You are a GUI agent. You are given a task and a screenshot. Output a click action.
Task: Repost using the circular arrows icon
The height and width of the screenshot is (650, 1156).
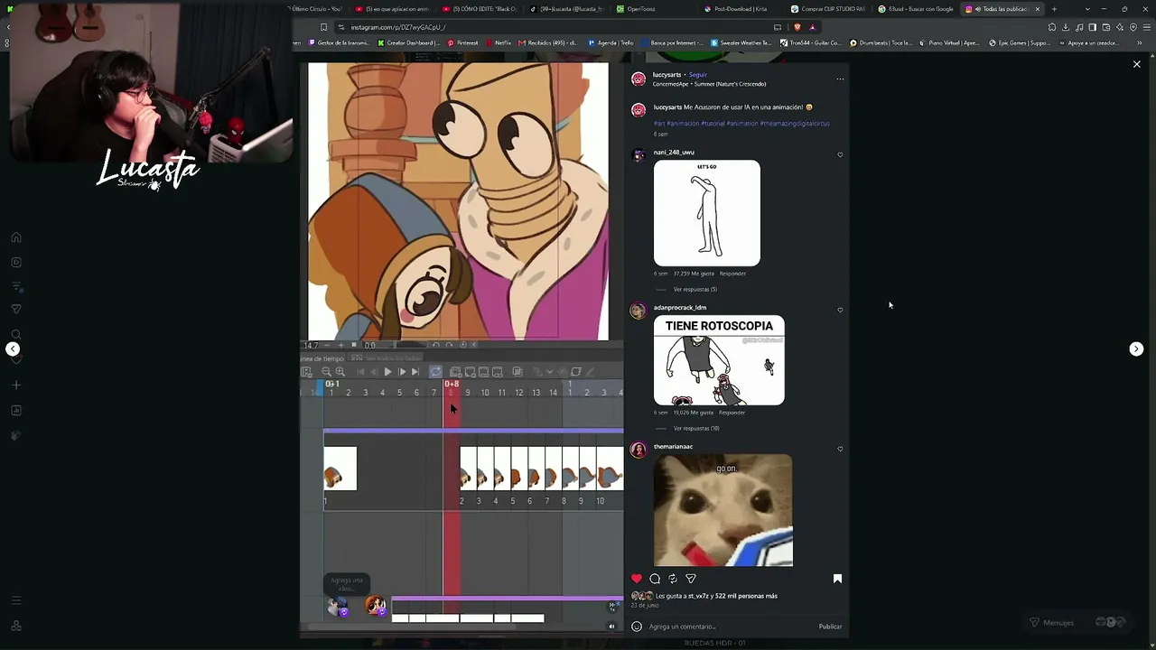coord(672,579)
